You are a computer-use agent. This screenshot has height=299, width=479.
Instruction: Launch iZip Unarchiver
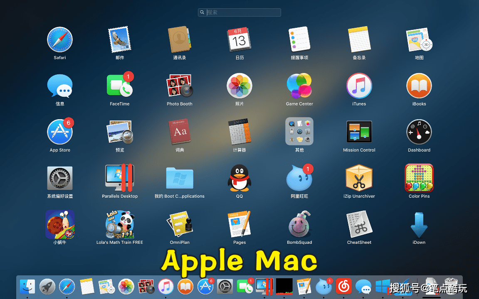(x=359, y=178)
